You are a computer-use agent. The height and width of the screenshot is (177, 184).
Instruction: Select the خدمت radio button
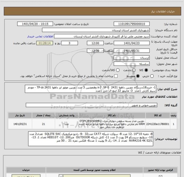click(134, 70)
